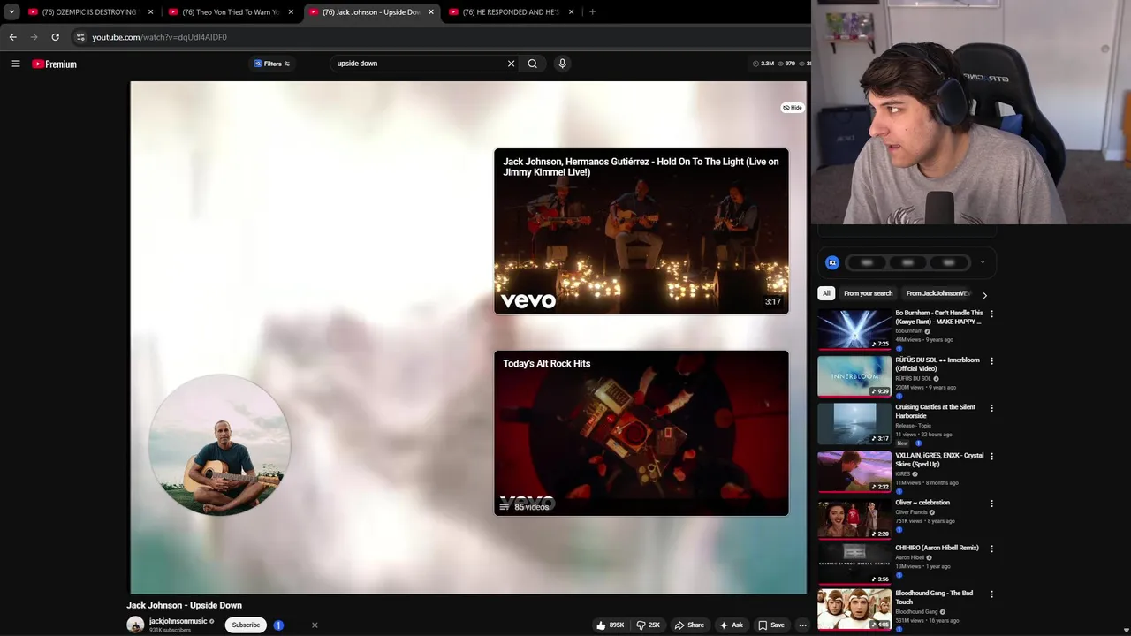Click the 3.3M stats counter in header
Image resolution: width=1131 pixels, height=636 pixels.
tap(763, 64)
